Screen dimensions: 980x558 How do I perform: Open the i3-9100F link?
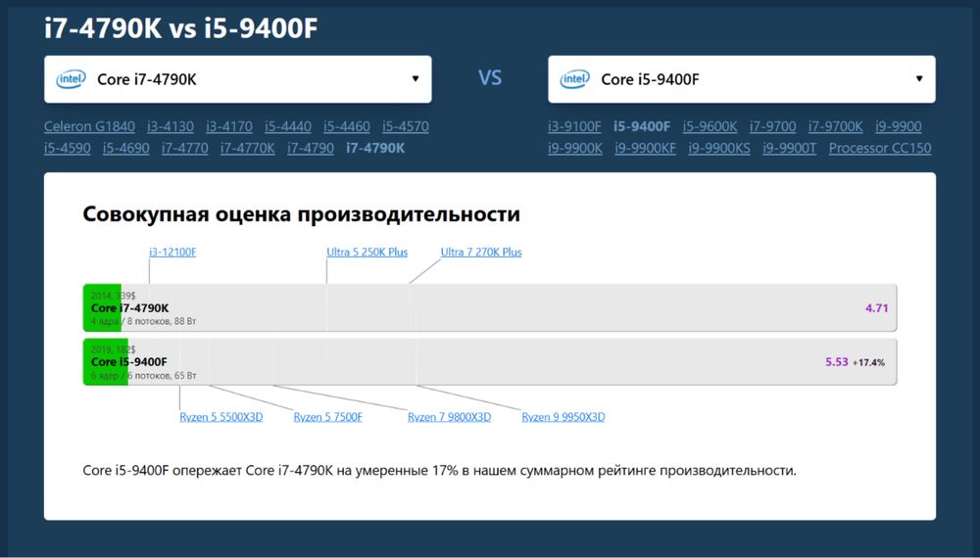574,126
